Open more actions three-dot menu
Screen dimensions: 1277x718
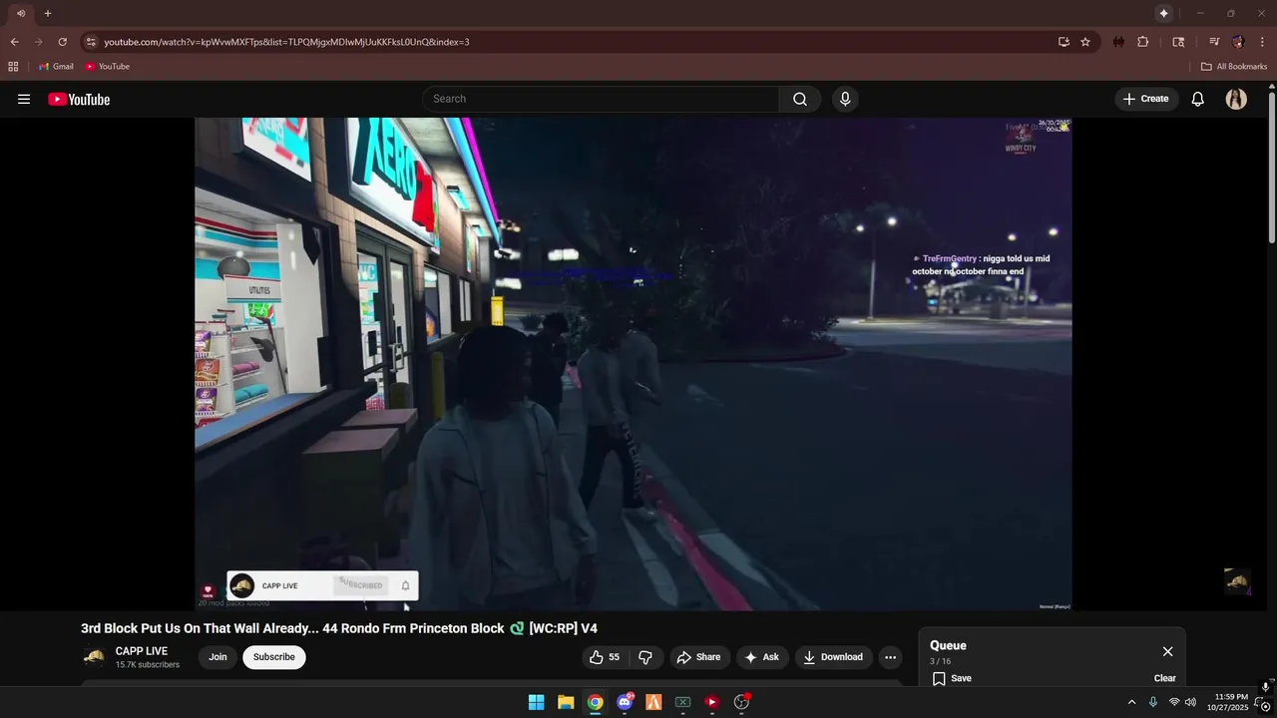[x=890, y=657]
